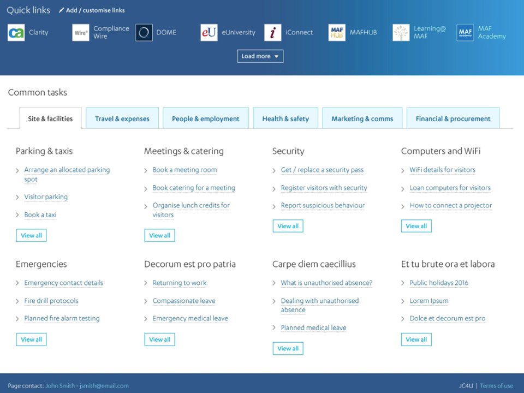This screenshot has width=524, height=393.
Task: Click the pencil icon to customise links
Action: pyautogui.click(x=61, y=10)
